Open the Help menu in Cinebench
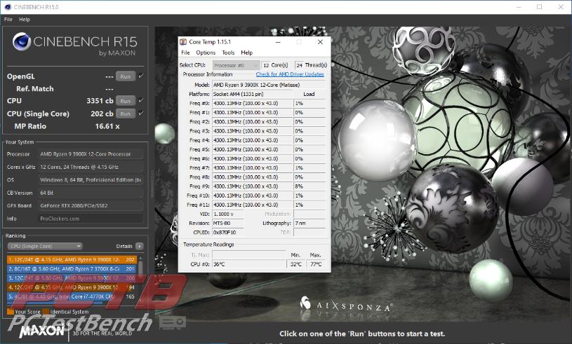 25,20
